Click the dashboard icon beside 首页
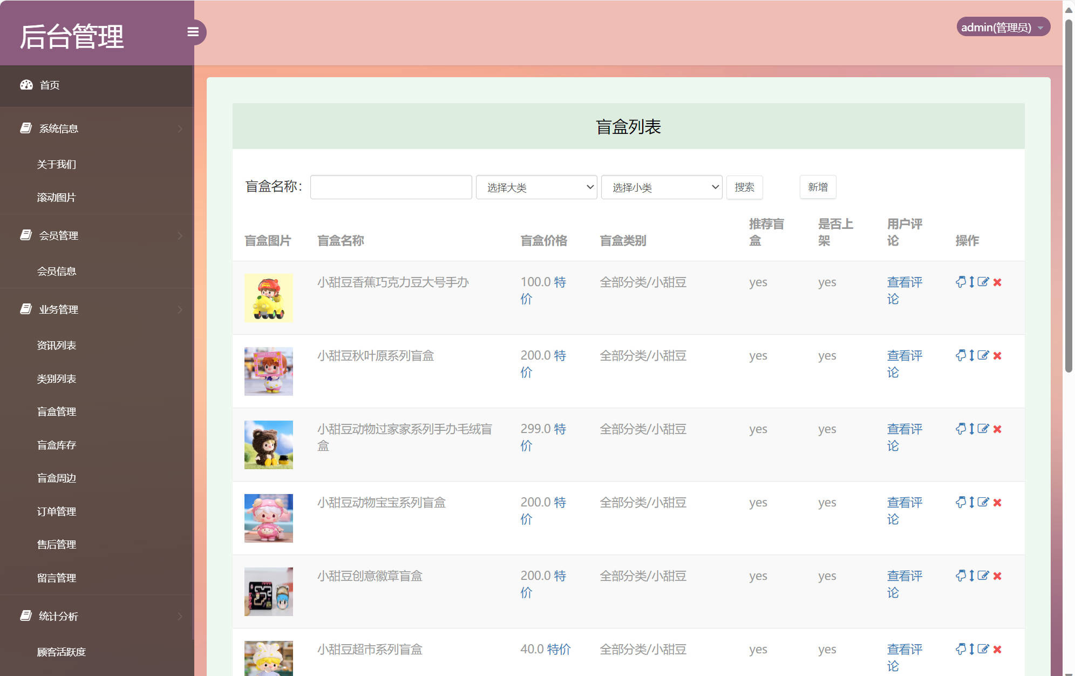1075x676 pixels. pos(27,85)
